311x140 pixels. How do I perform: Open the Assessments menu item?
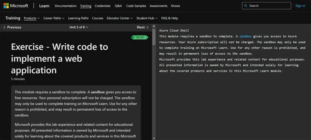159,6
